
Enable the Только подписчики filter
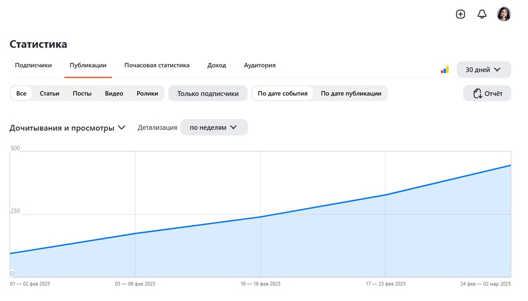coord(208,93)
